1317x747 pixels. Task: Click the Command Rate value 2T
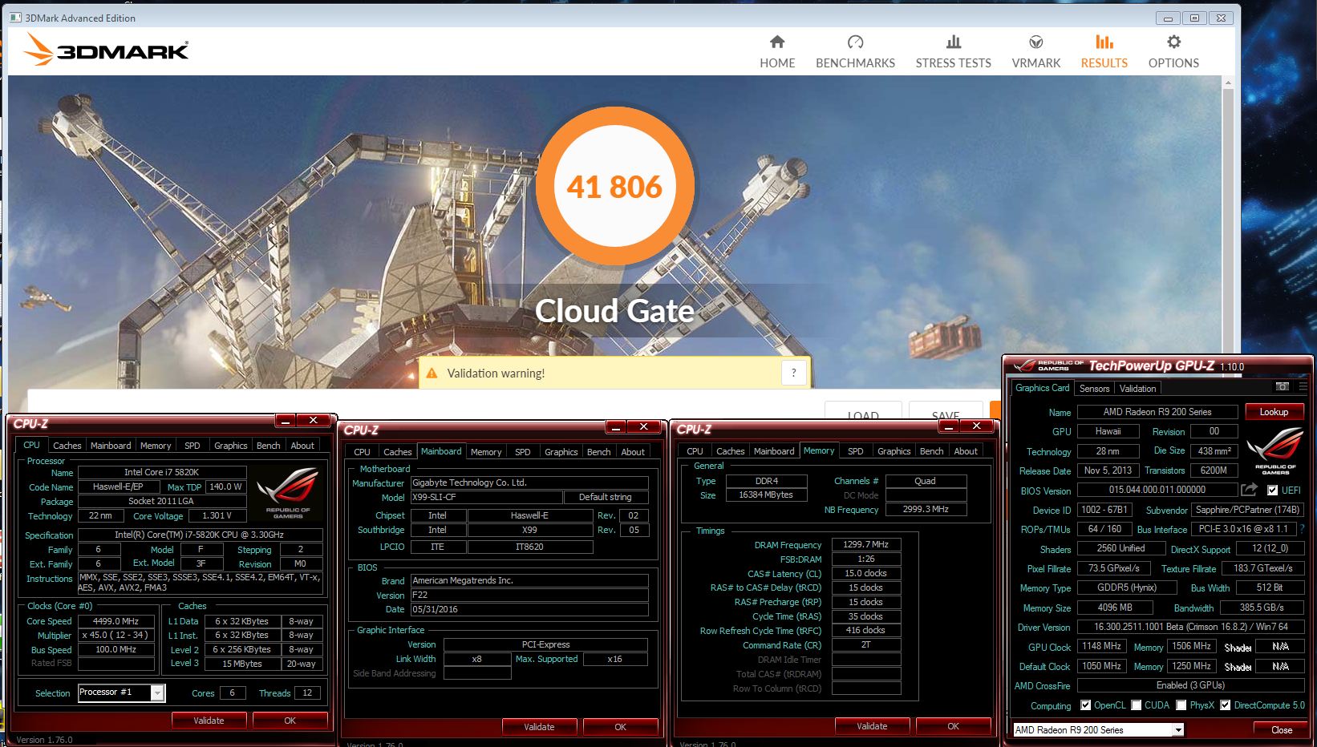866,644
